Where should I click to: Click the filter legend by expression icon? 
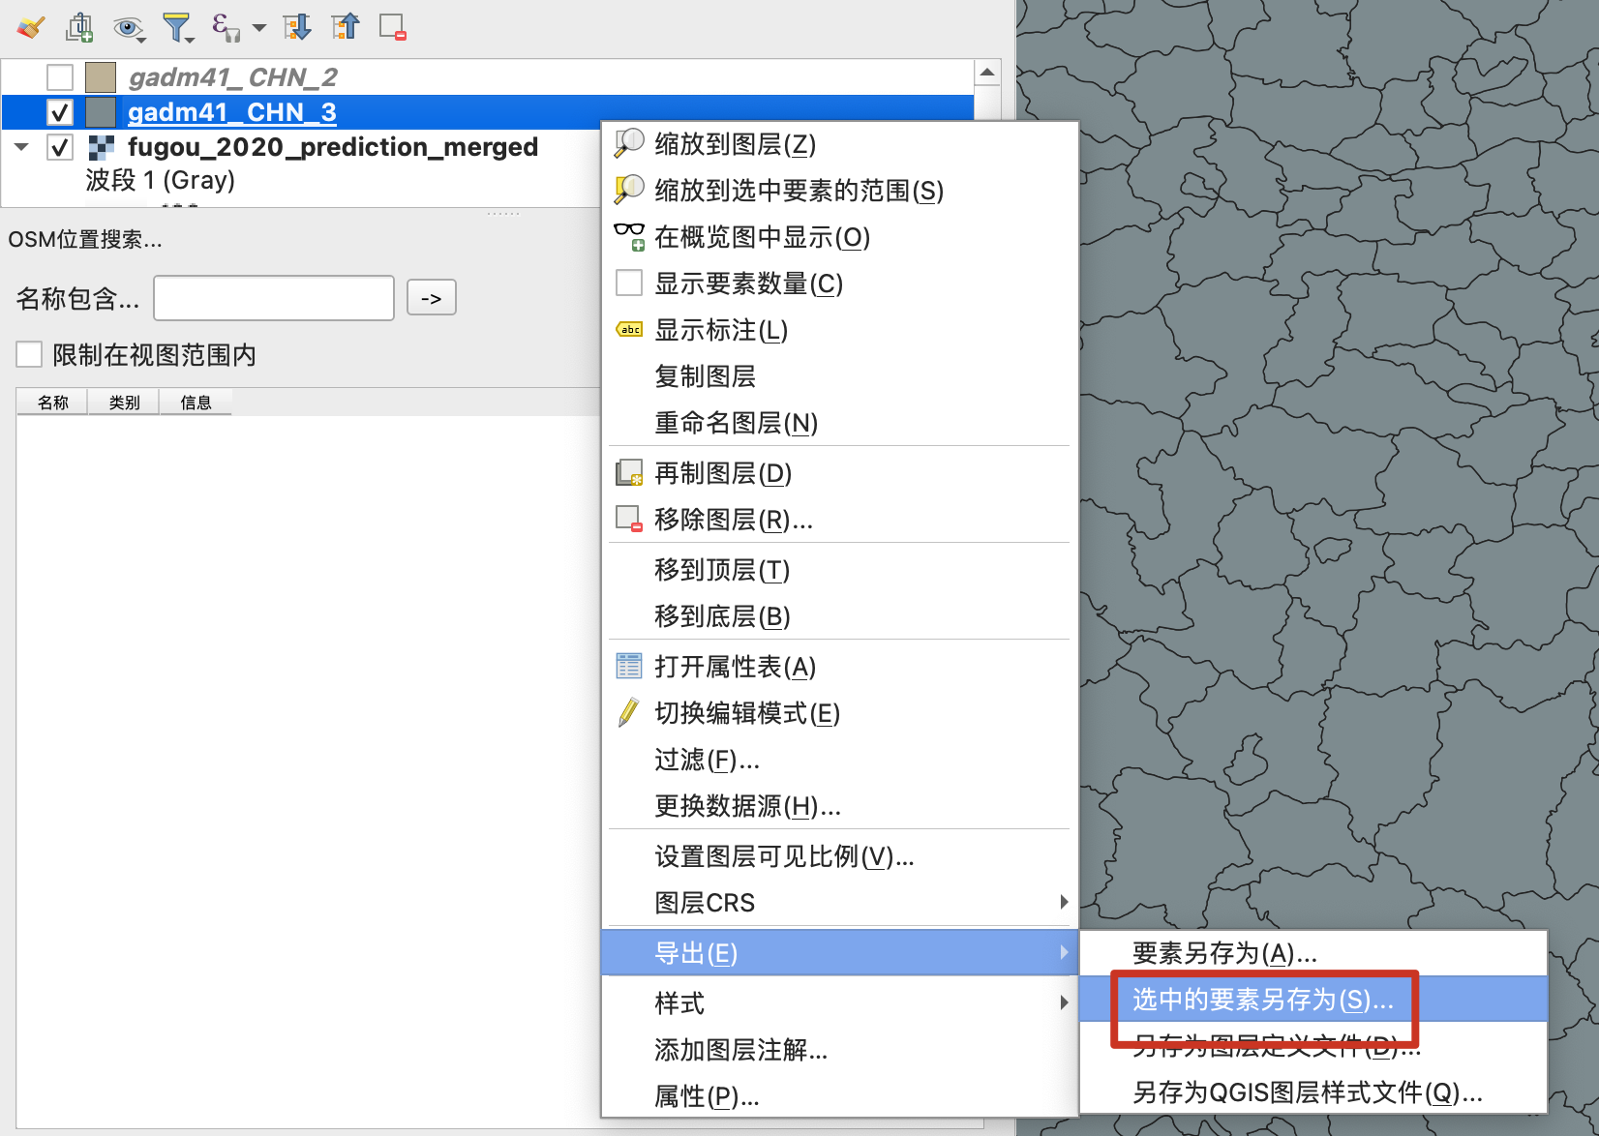(225, 27)
